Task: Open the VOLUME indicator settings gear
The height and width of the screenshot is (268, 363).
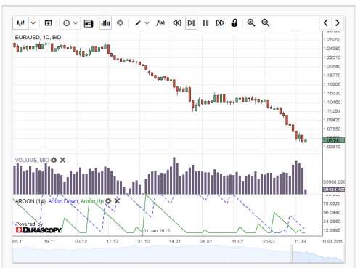Action: pos(54,160)
